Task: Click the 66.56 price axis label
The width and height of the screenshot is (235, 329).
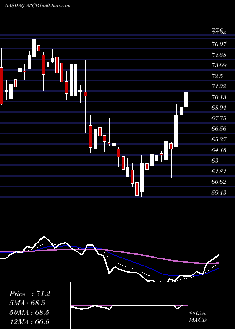Action: pyautogui.click(x=219, y=129)
